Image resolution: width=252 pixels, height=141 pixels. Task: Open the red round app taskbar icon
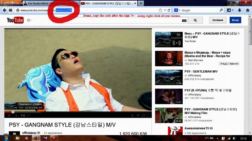pos(54,138)
